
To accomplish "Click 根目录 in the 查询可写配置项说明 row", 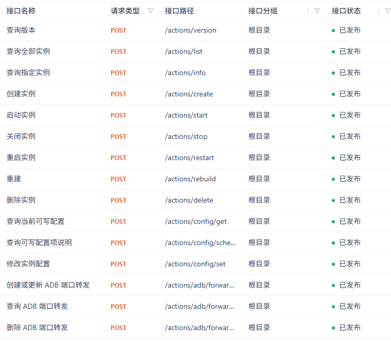I will (259, 243).
